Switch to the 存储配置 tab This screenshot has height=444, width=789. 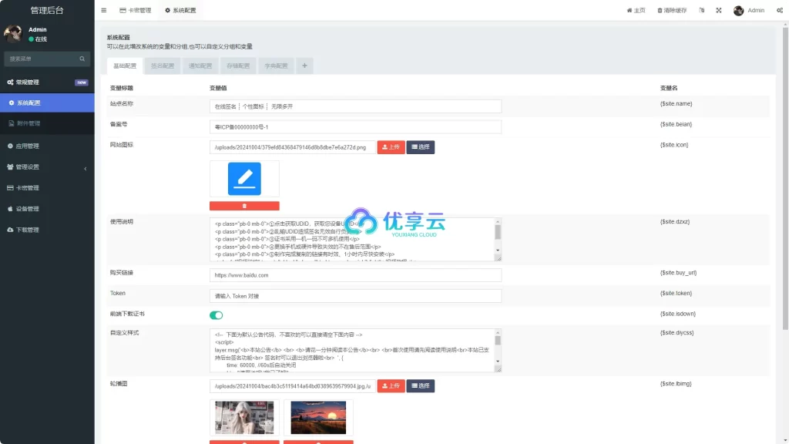(x=237, y=66)
